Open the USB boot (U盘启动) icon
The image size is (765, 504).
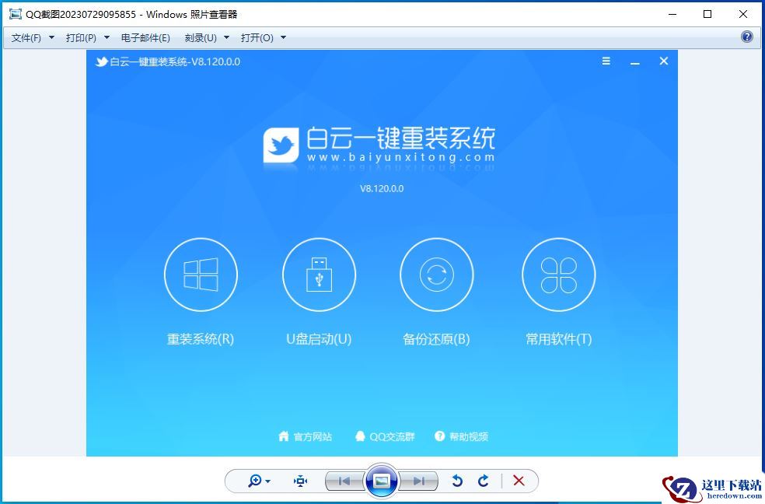tap(319, 275)
